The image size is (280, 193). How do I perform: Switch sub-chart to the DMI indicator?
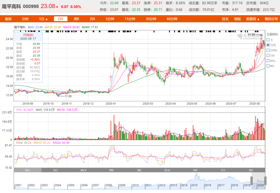(x=139, y=170)
